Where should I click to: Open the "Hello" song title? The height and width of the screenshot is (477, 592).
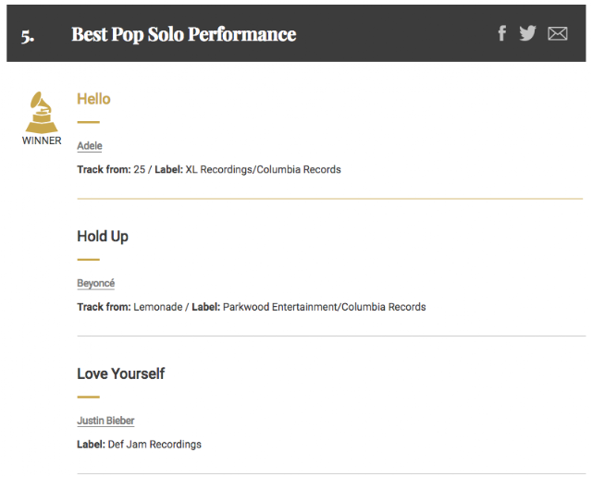tap(93, 99)
